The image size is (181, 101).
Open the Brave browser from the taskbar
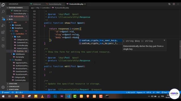coord(88,96)
